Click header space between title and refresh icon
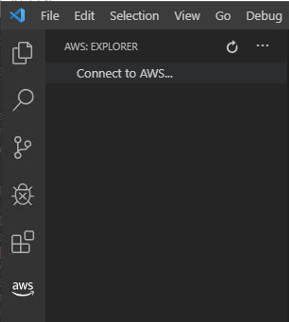The height and width of the screenshot is (322, 289). [182, 47]
